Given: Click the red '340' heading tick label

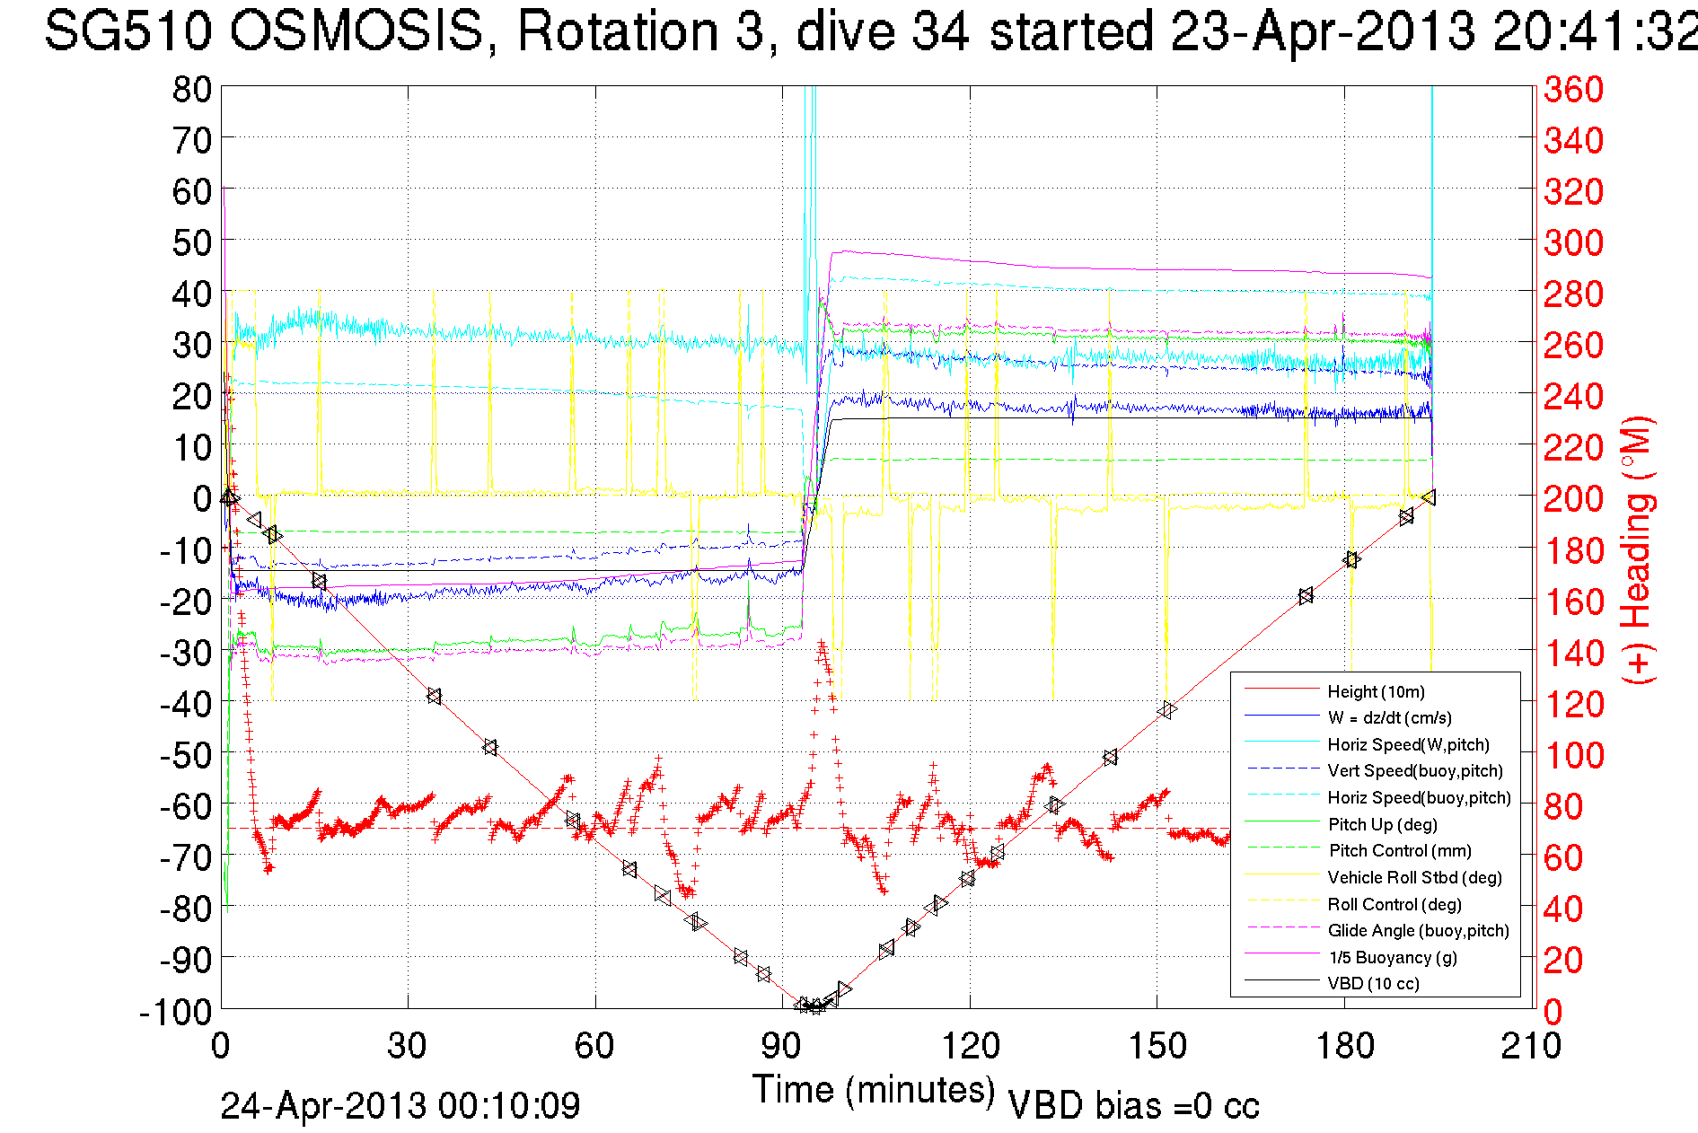Looking at the screenshot, I should click(x=1573, y=140).
